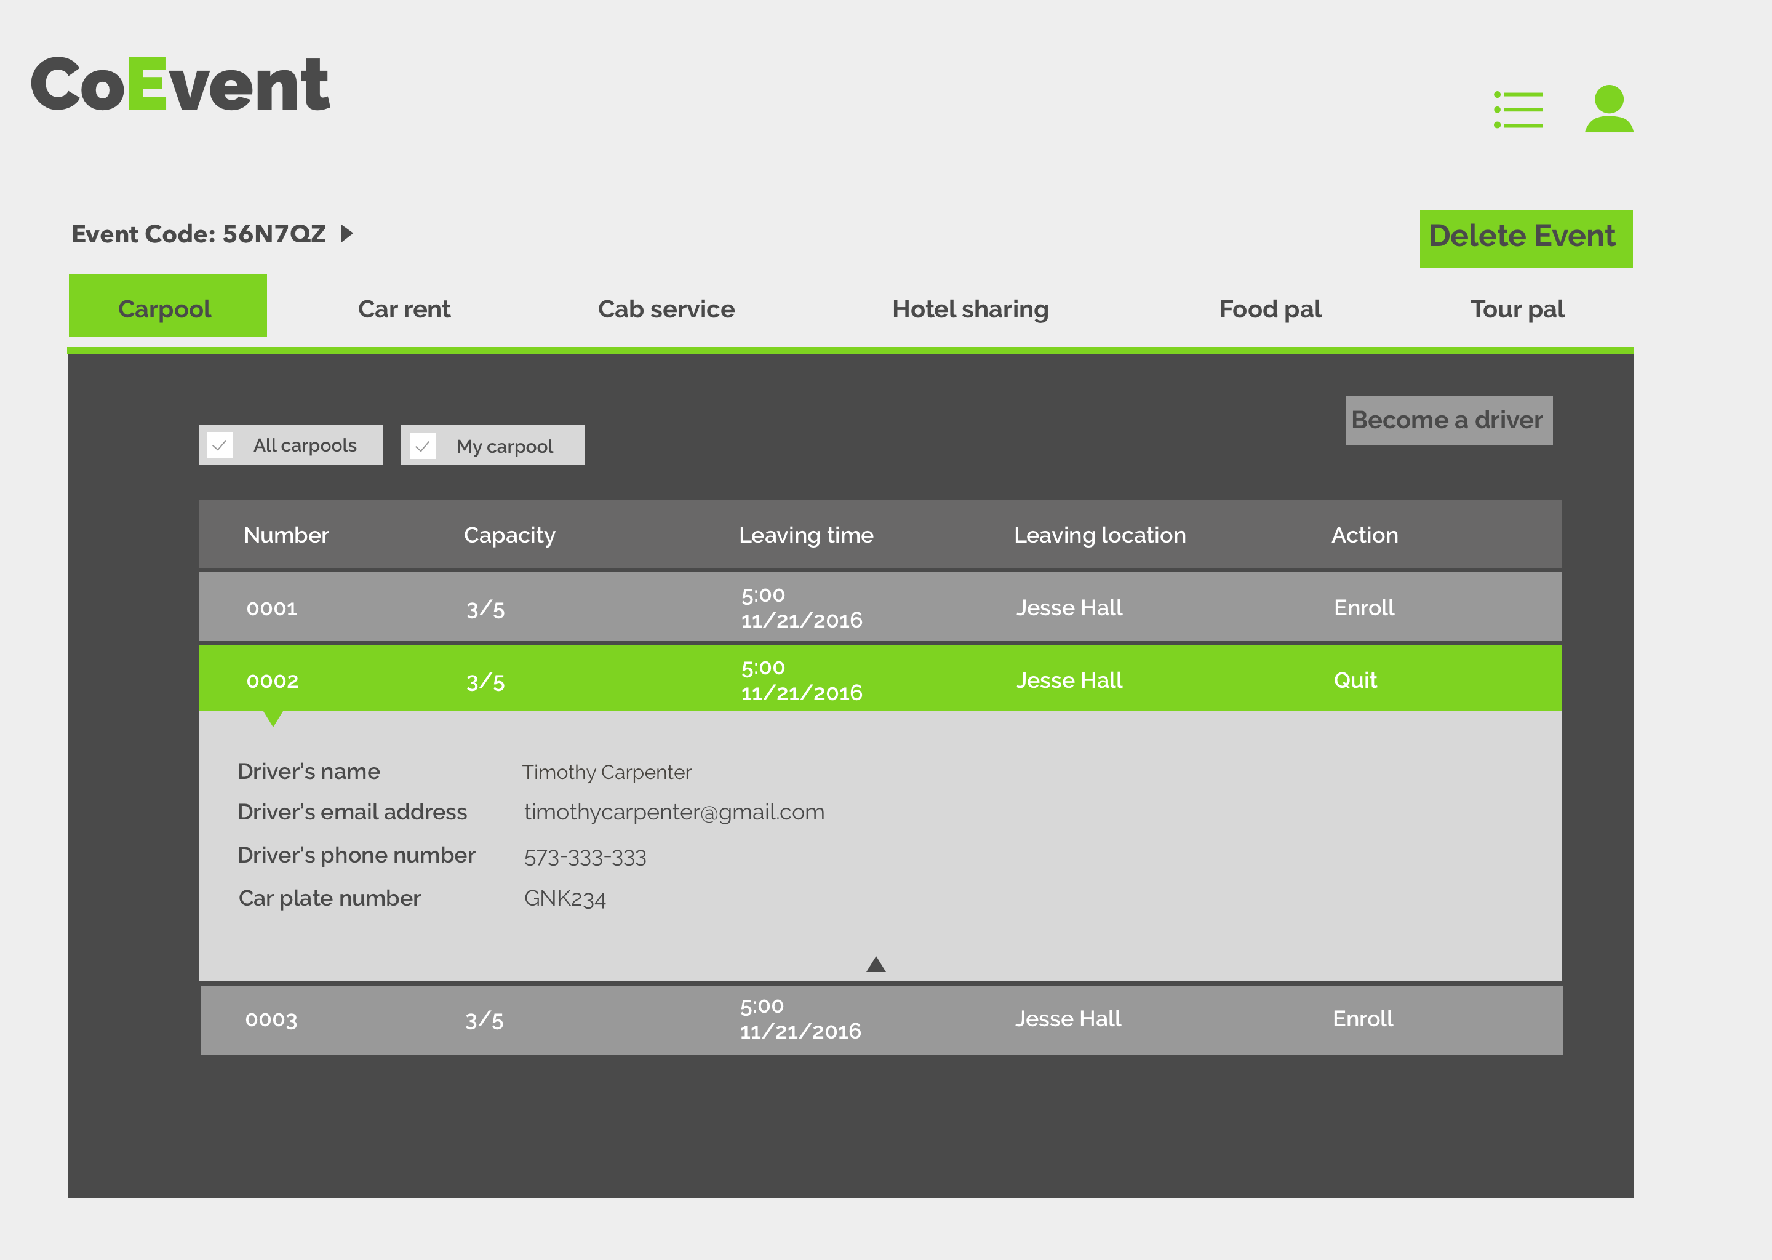Collapse driver details with up triangle
This screenshot has width=1772, height=1260.
(875, 965)
